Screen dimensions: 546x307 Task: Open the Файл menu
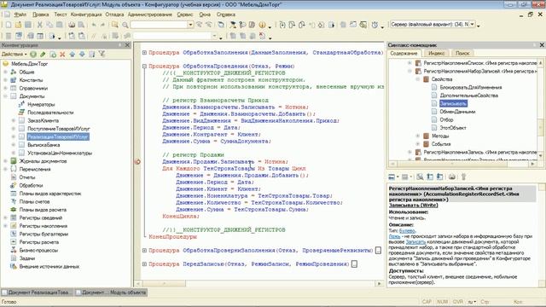point(20,14)
